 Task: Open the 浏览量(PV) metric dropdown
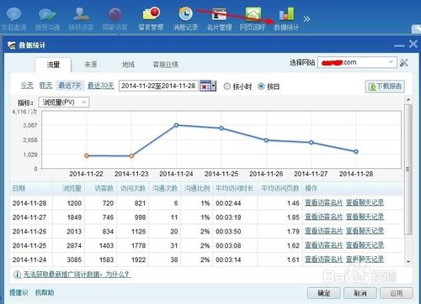pos(64,102)
